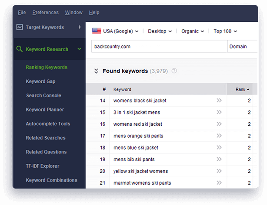Open the Help menu
This screenshot has height=205, width=267.
[x=94, y=13]
